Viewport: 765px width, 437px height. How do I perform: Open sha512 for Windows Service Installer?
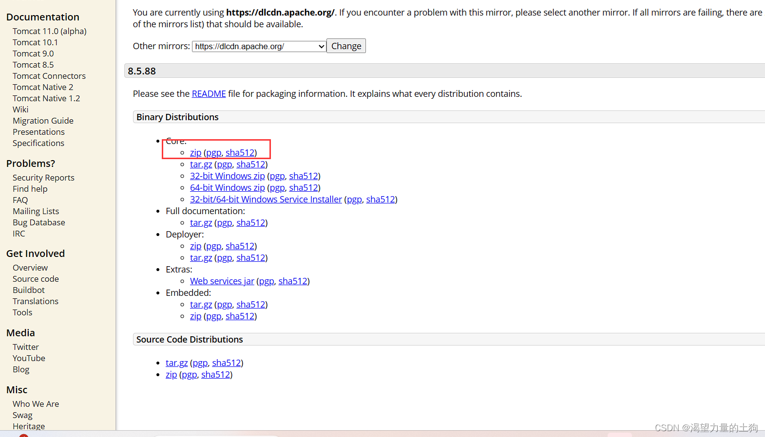[381, 200]
